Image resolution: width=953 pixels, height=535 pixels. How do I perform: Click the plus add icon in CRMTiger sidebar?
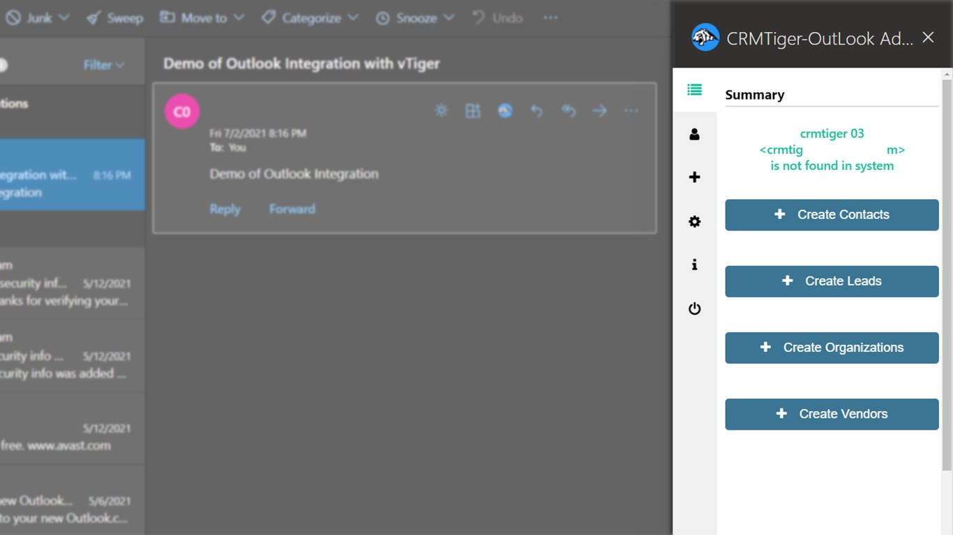pos(694,178)
